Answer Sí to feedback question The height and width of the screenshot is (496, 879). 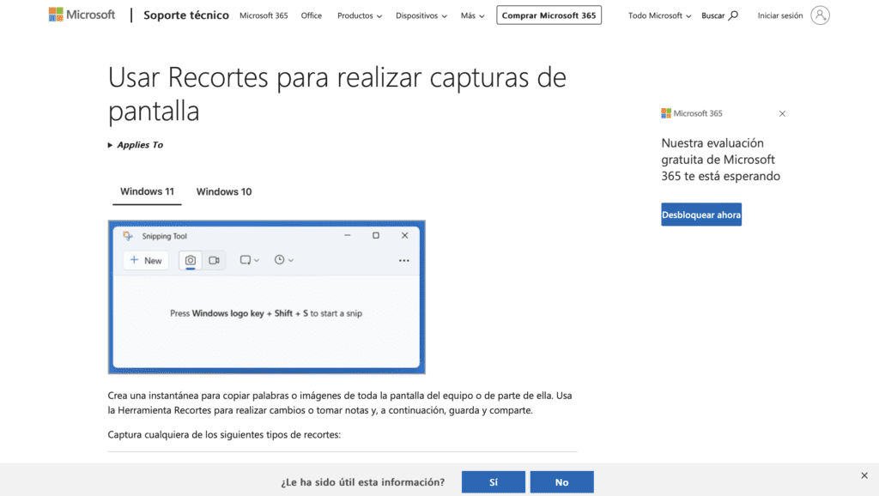point(494,482)
